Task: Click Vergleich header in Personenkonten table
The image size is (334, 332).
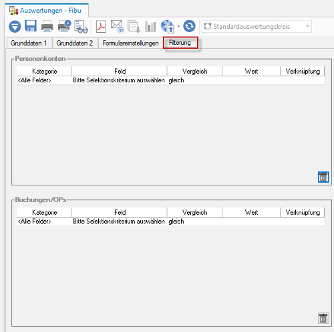Action: click(x=195, y=71)
